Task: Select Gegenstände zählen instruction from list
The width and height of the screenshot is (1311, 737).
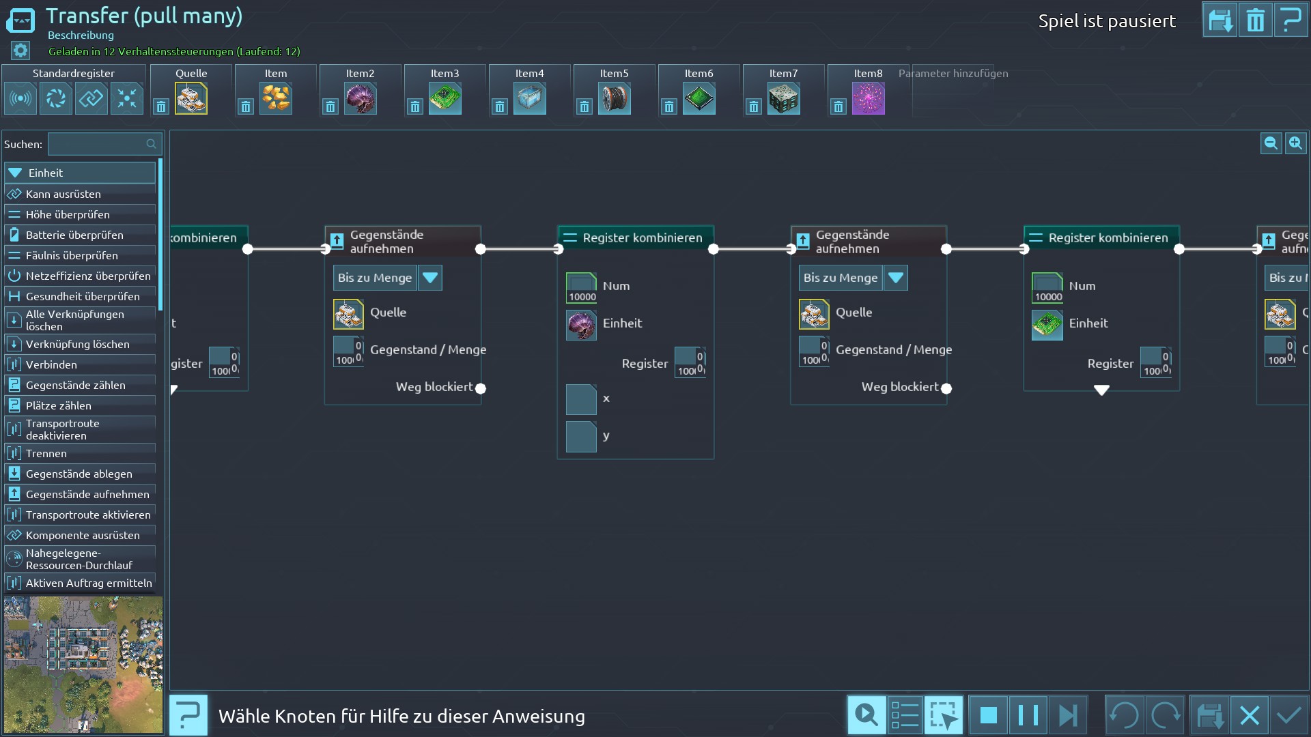Action: [x=75, y=385]
